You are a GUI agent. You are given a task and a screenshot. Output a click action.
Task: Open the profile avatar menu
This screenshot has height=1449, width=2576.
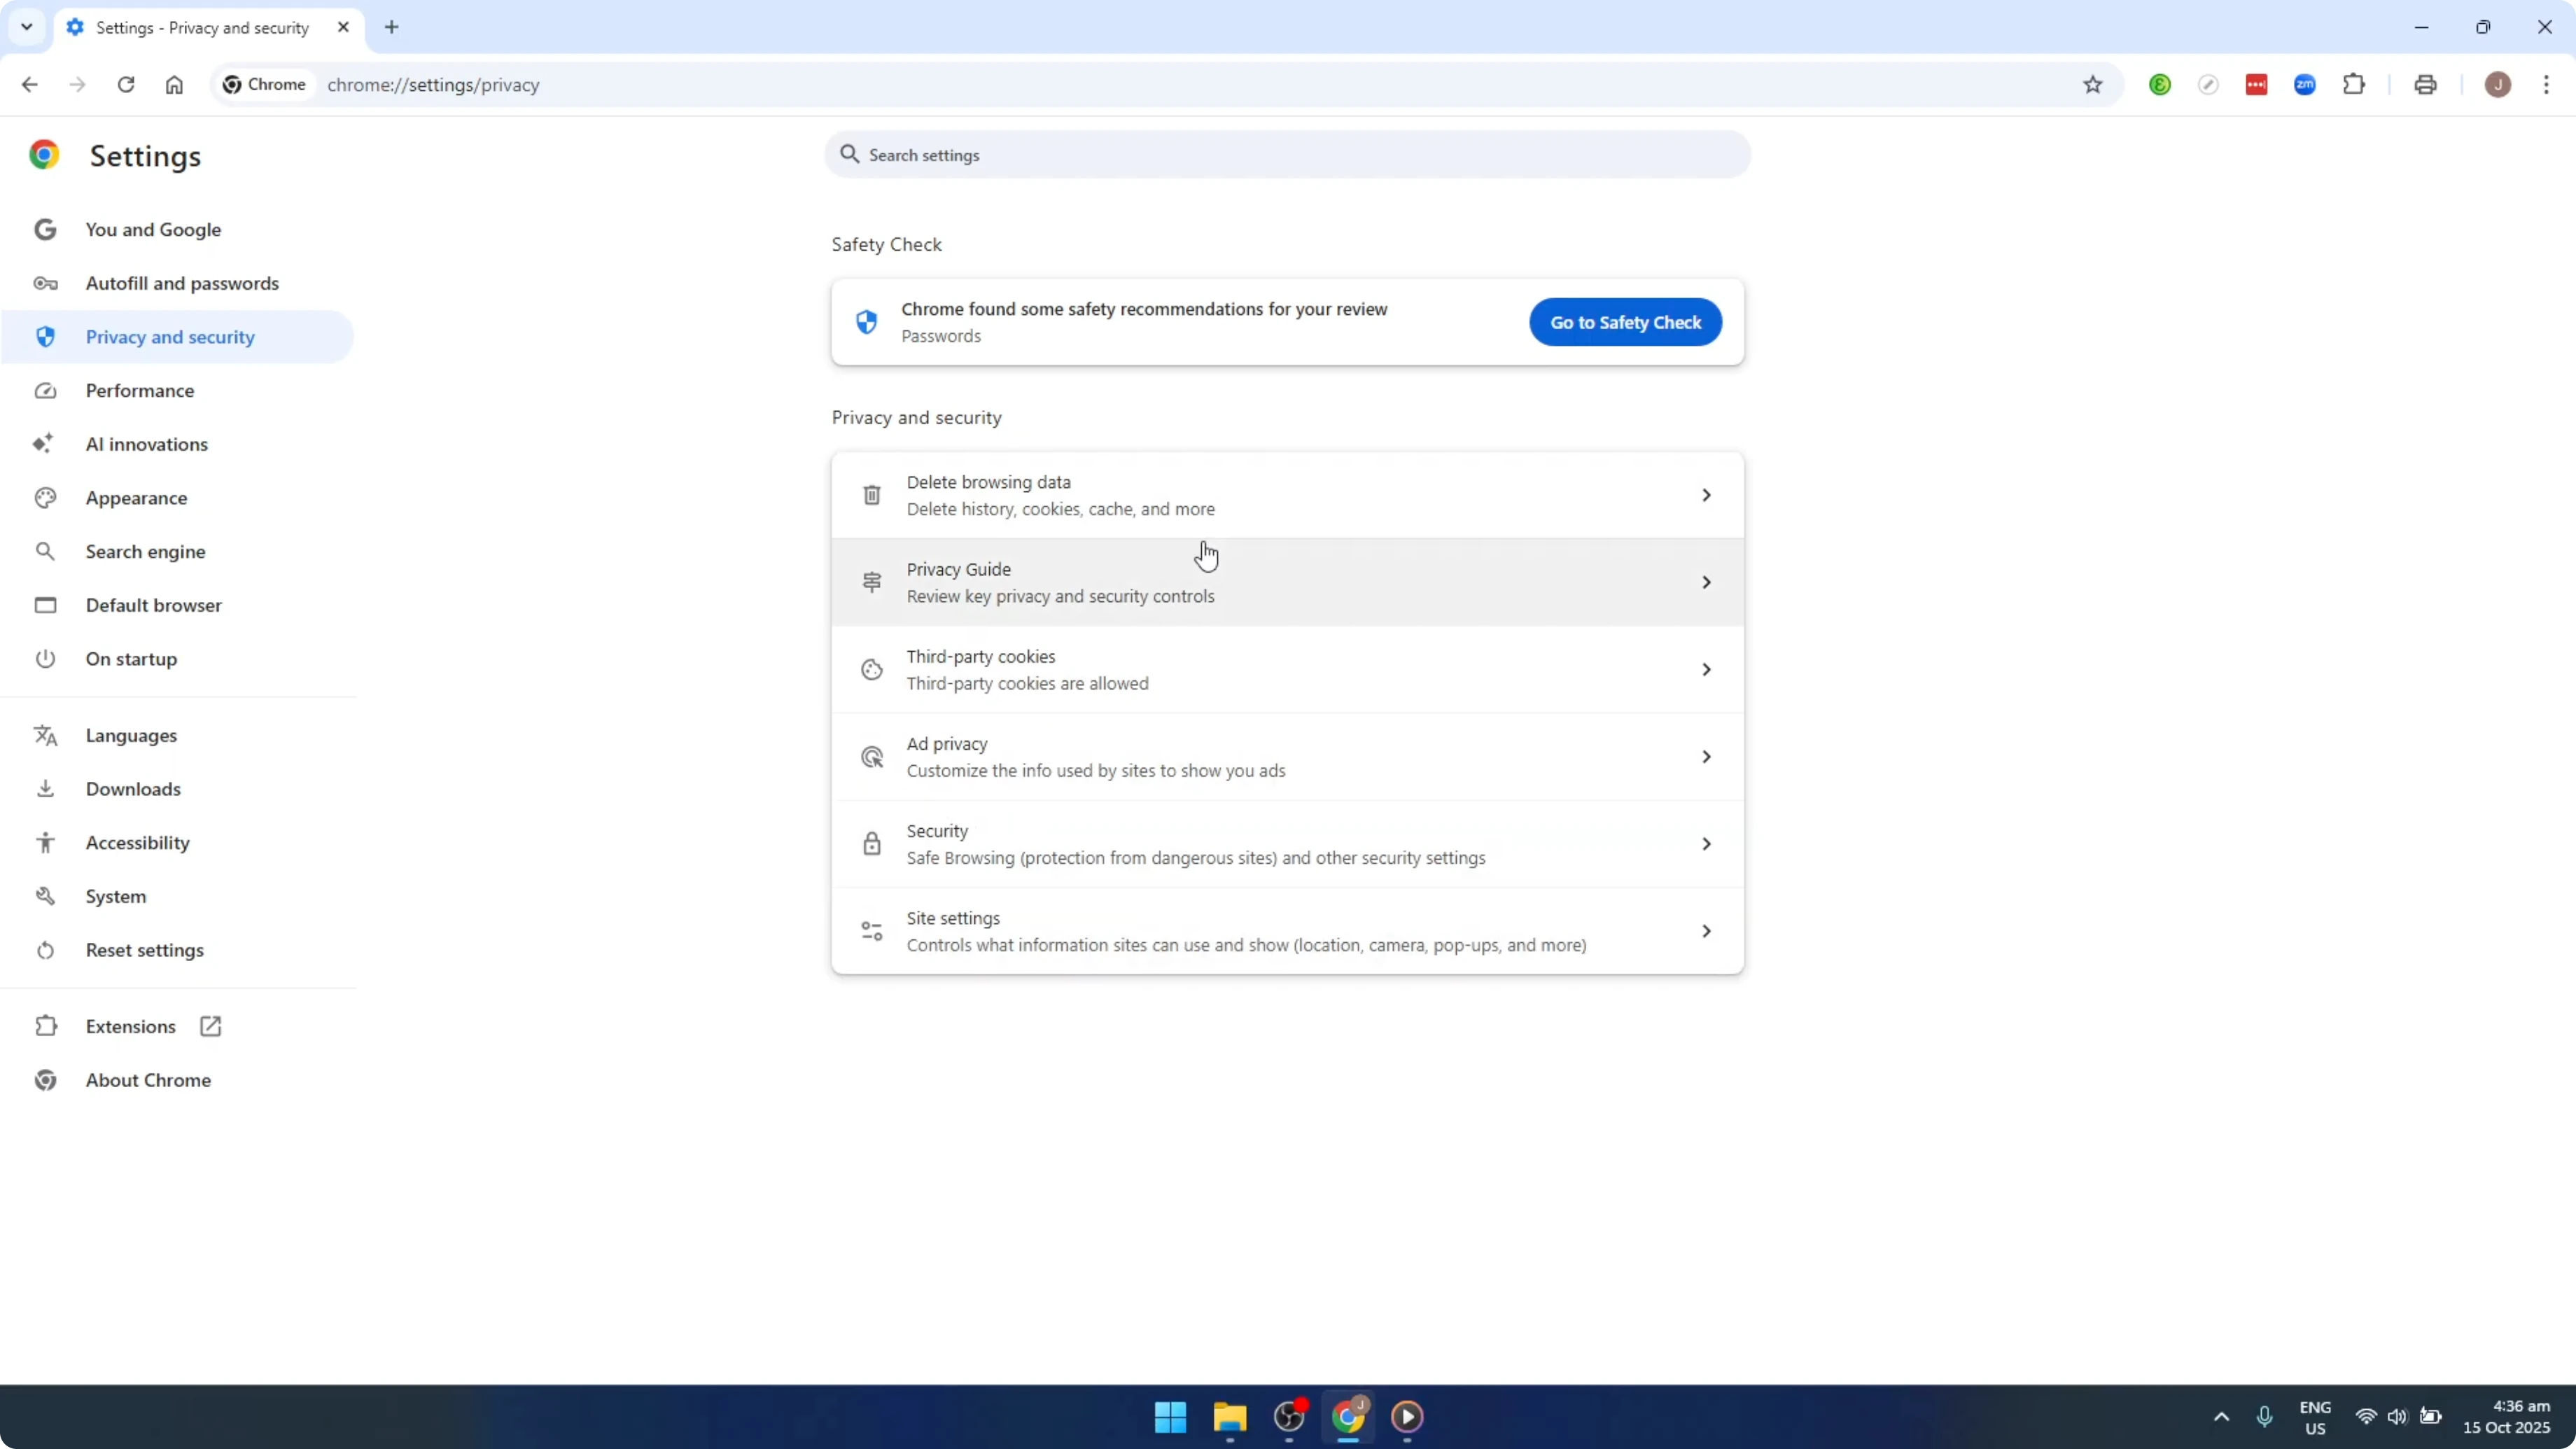[2498, 84]
